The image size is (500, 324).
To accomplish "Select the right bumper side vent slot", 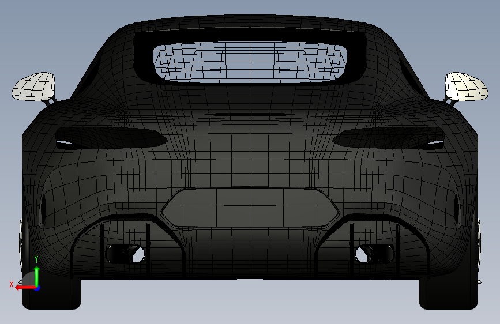I will pos(457,209).
